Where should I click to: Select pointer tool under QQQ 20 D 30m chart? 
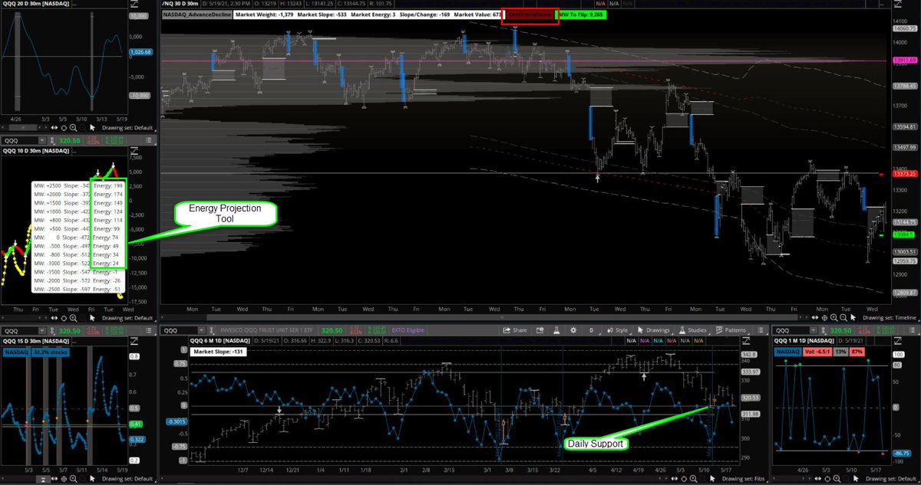(x=92, y=127)
